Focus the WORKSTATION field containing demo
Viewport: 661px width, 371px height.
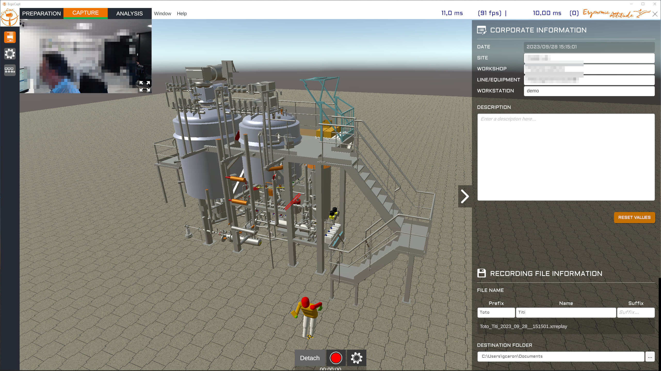point(589,91)
